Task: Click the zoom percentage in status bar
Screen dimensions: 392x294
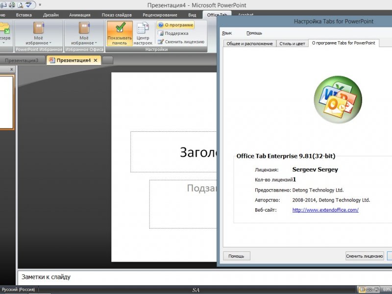Action: (x=387, y=290)
